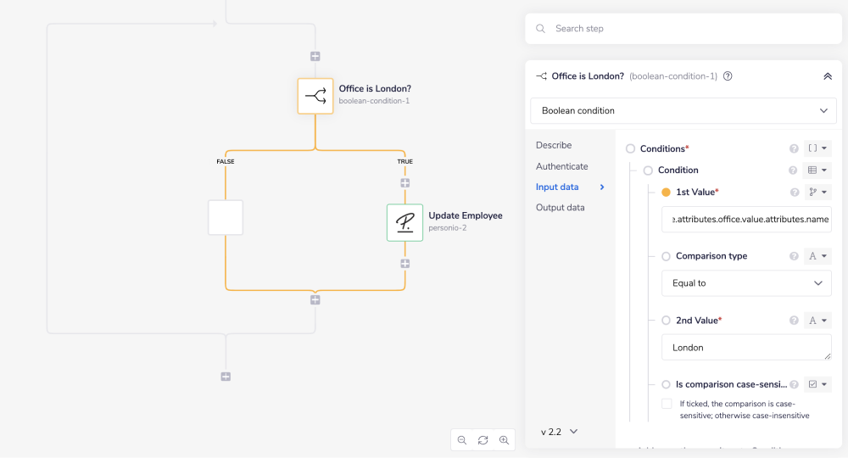Click the help icon next to Comparison type
The image size is (848, 458).
tap(794, 256)
